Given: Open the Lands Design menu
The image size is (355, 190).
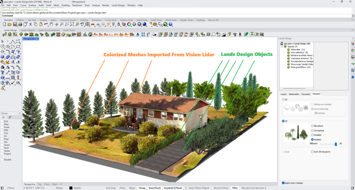Looking at the screenshot, I should pyautogui.click(x=118, y=5).
